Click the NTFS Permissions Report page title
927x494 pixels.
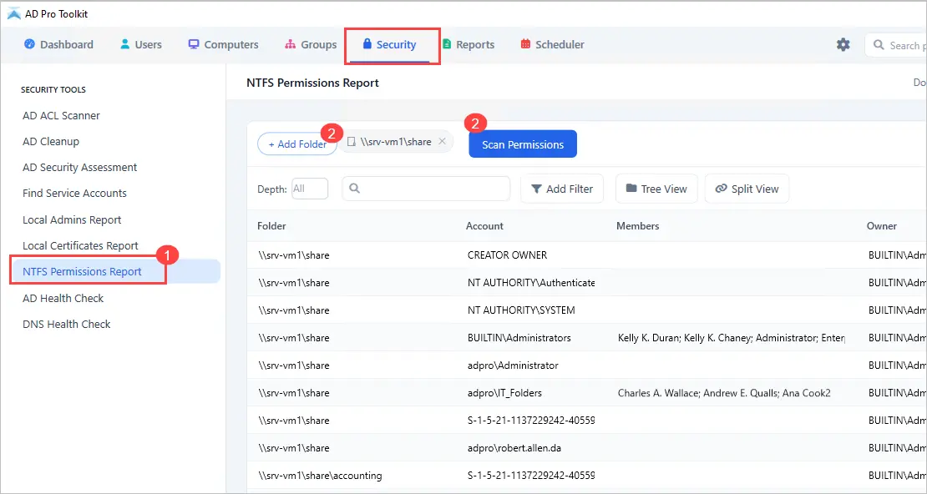[312, 83]
